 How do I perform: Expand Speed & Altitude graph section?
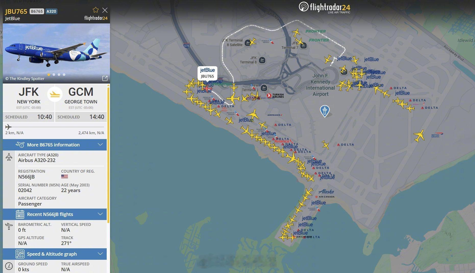55,254
